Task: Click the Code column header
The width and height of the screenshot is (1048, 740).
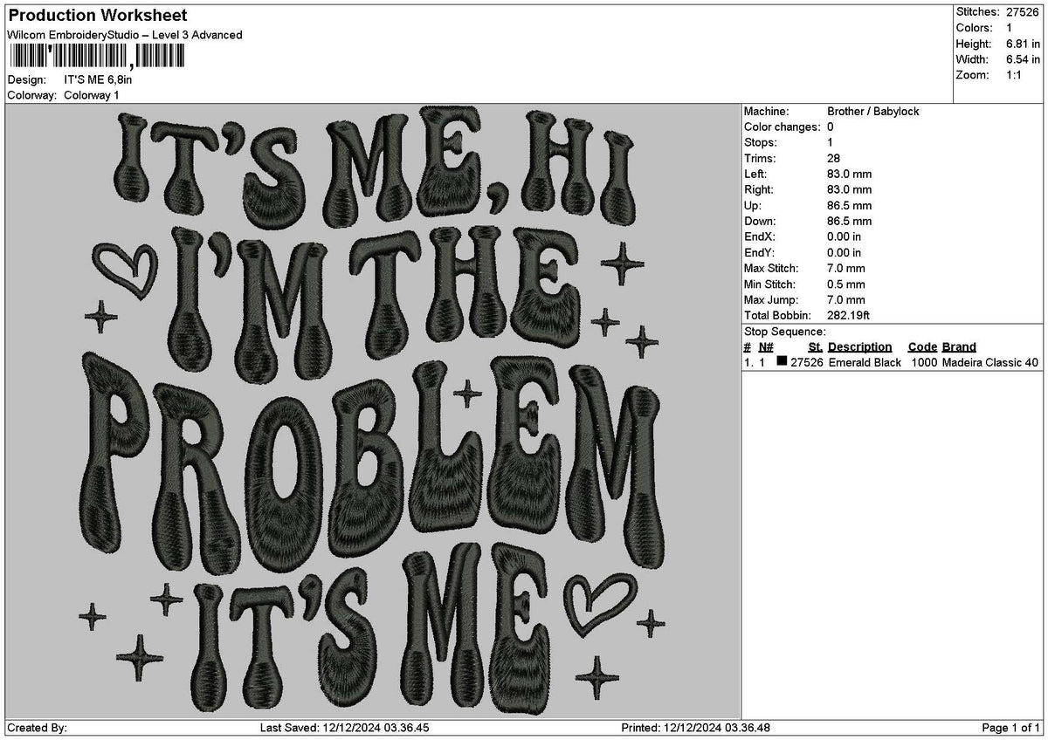Action: (x=922, y=347)
